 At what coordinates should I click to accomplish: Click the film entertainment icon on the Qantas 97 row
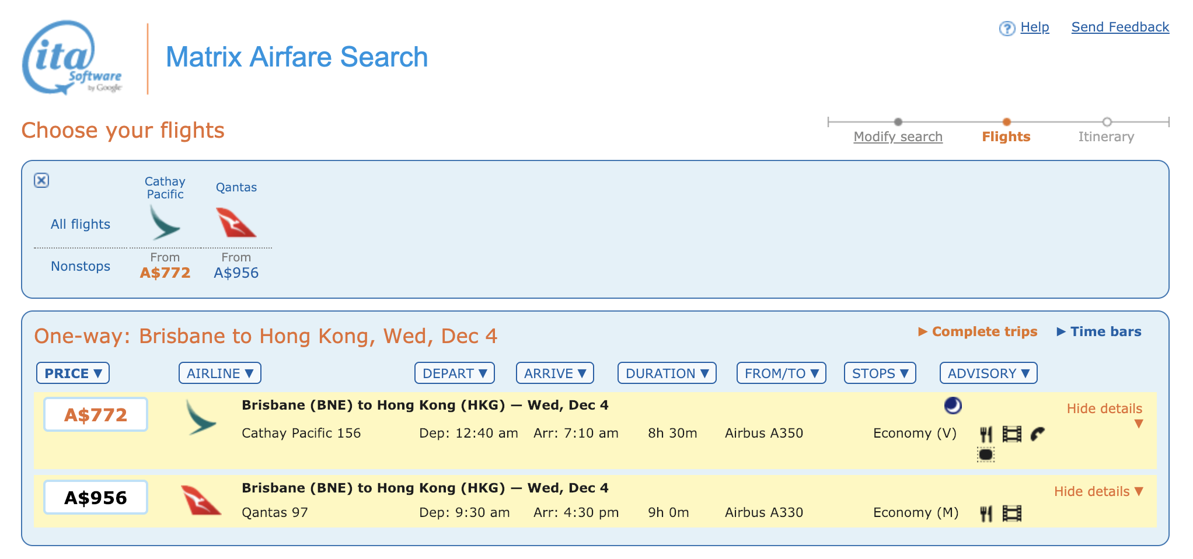(x=1012, y=513)
